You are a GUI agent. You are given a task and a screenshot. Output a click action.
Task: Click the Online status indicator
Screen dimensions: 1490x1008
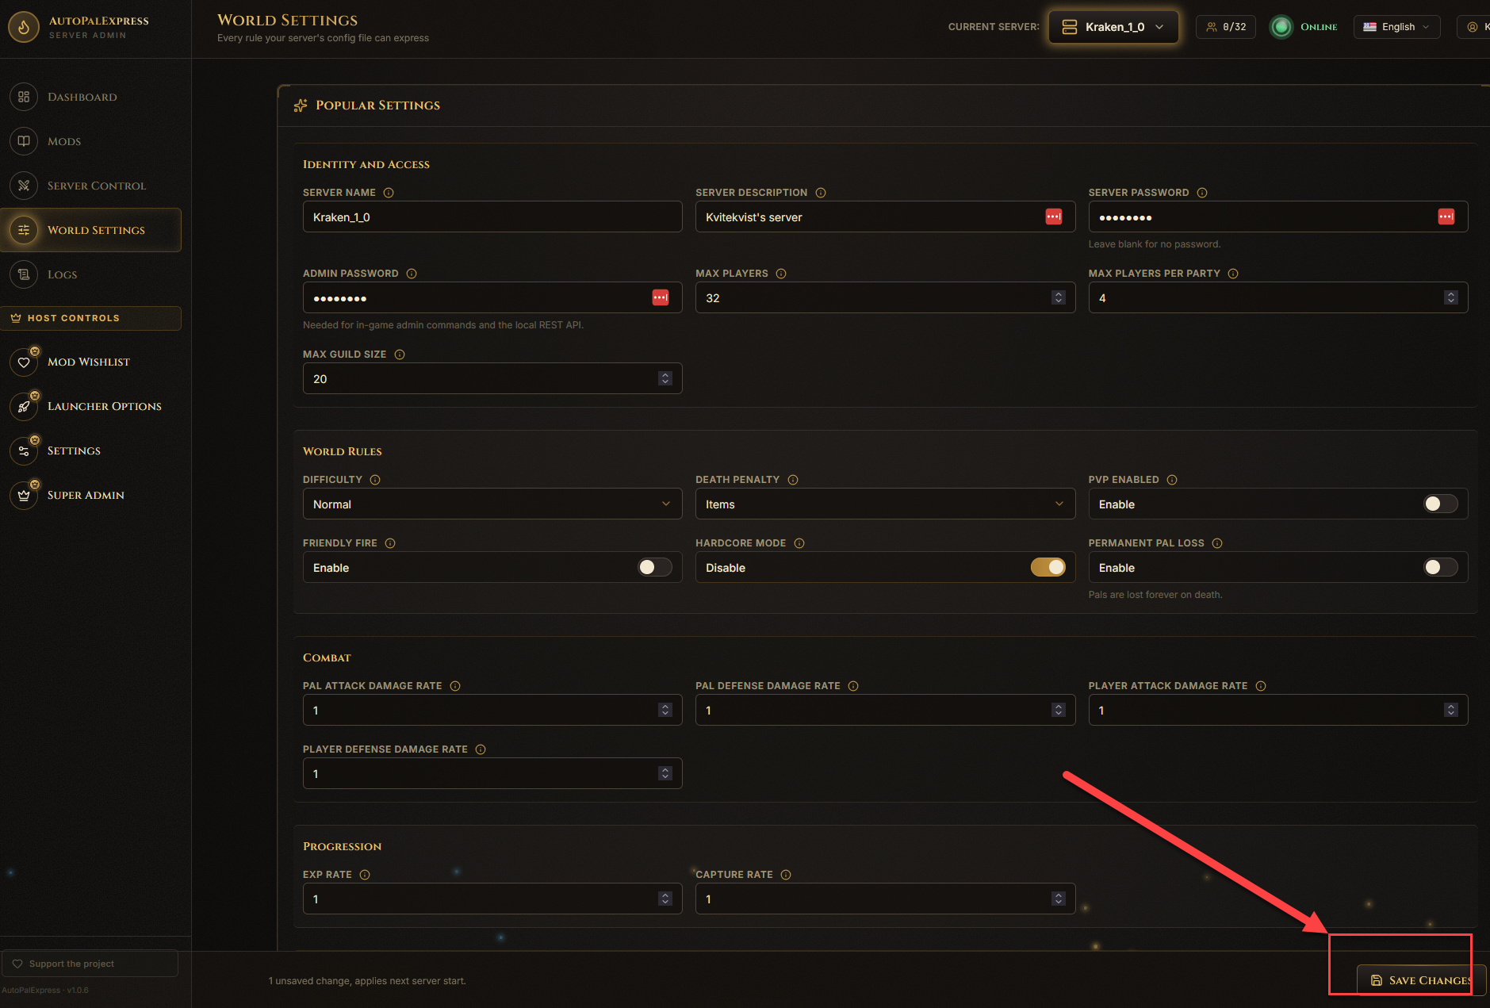1304,27
